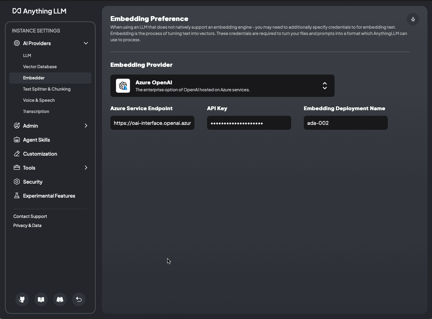Open the documentation book icon
The width and height of the screenshot is (432, 319).
(41, 299)
